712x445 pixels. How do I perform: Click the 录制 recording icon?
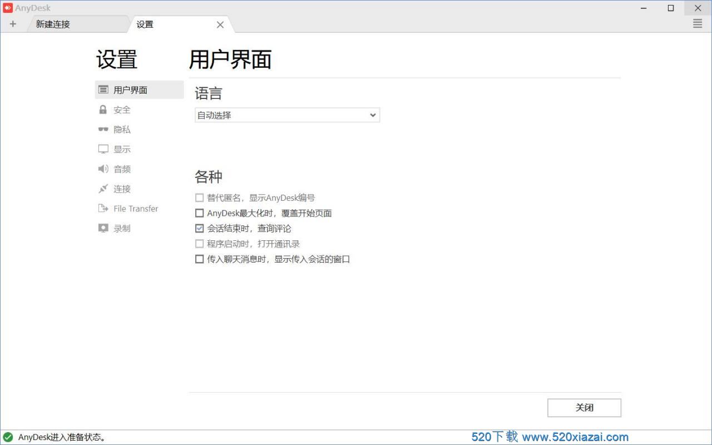click(x=103, y=228)
